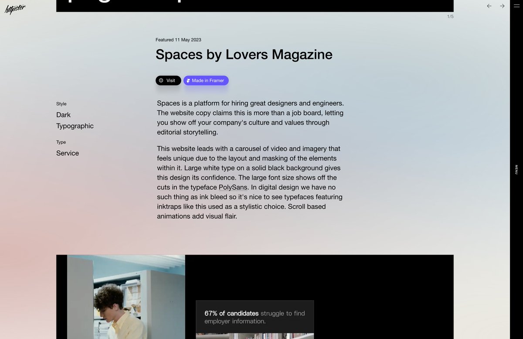
Task: Click the Style label
Action: click(x=61, y=104)
